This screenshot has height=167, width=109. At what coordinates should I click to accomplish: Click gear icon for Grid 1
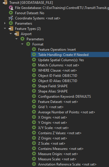click(34, 107)
